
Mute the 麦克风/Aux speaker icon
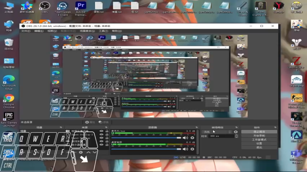(x=185, y=138)
